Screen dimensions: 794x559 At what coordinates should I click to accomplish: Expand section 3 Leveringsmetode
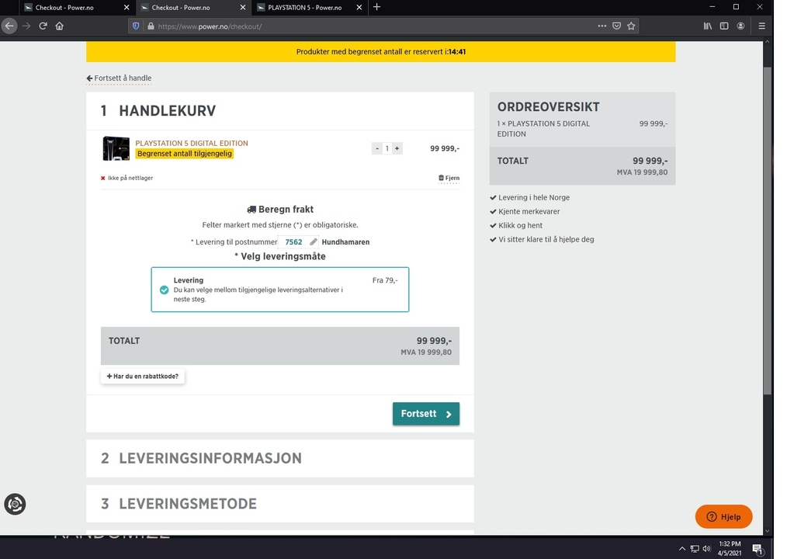(x=280, y=504)
